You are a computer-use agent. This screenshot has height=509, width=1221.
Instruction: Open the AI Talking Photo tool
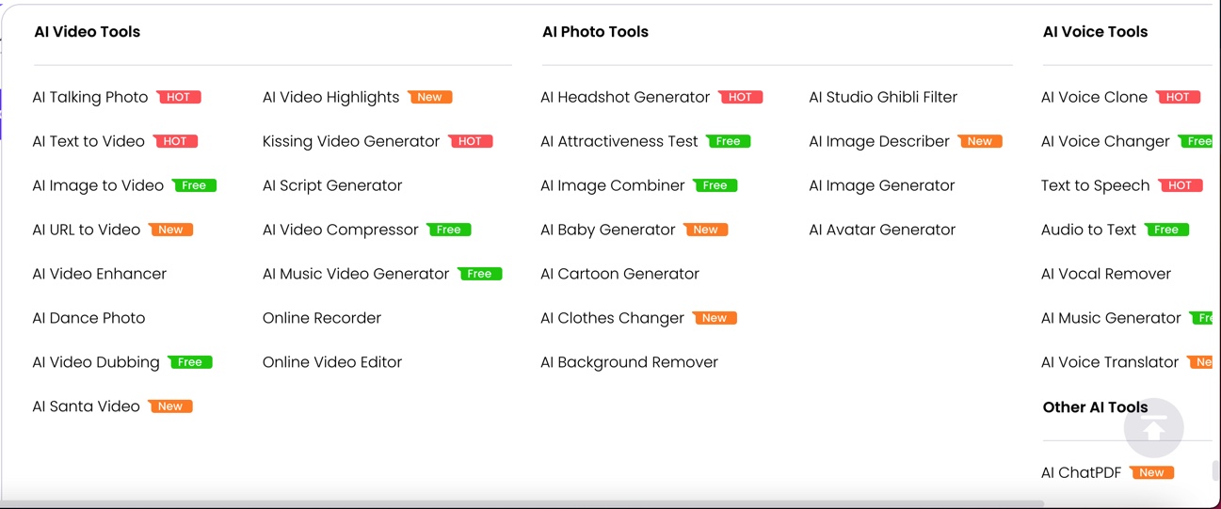pyautogui.click(x=90, y=97)
